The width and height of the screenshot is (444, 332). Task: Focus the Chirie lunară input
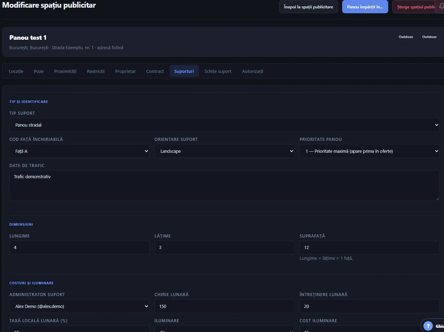225,306
